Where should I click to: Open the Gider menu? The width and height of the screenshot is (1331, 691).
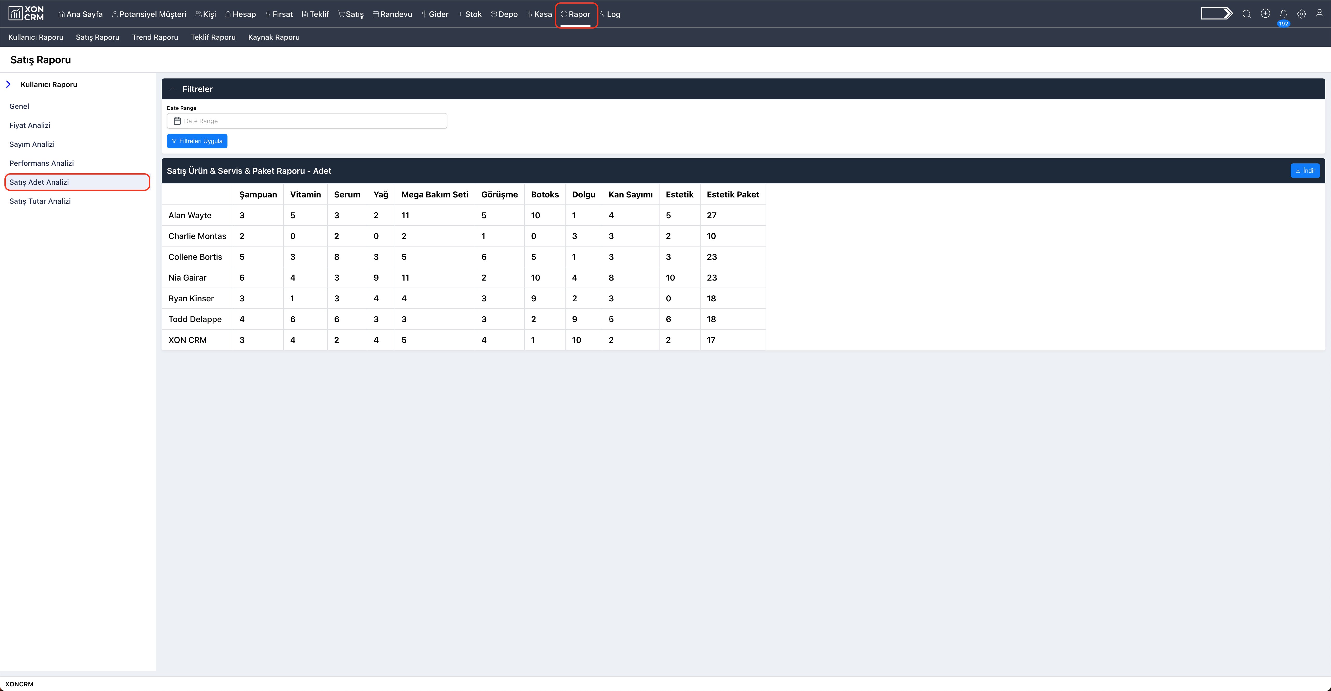pos(435,14)
